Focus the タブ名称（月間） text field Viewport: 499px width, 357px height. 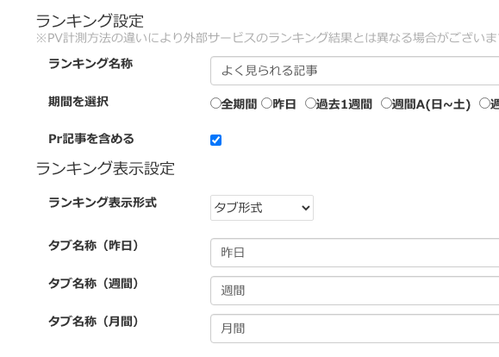coord(354,329)
